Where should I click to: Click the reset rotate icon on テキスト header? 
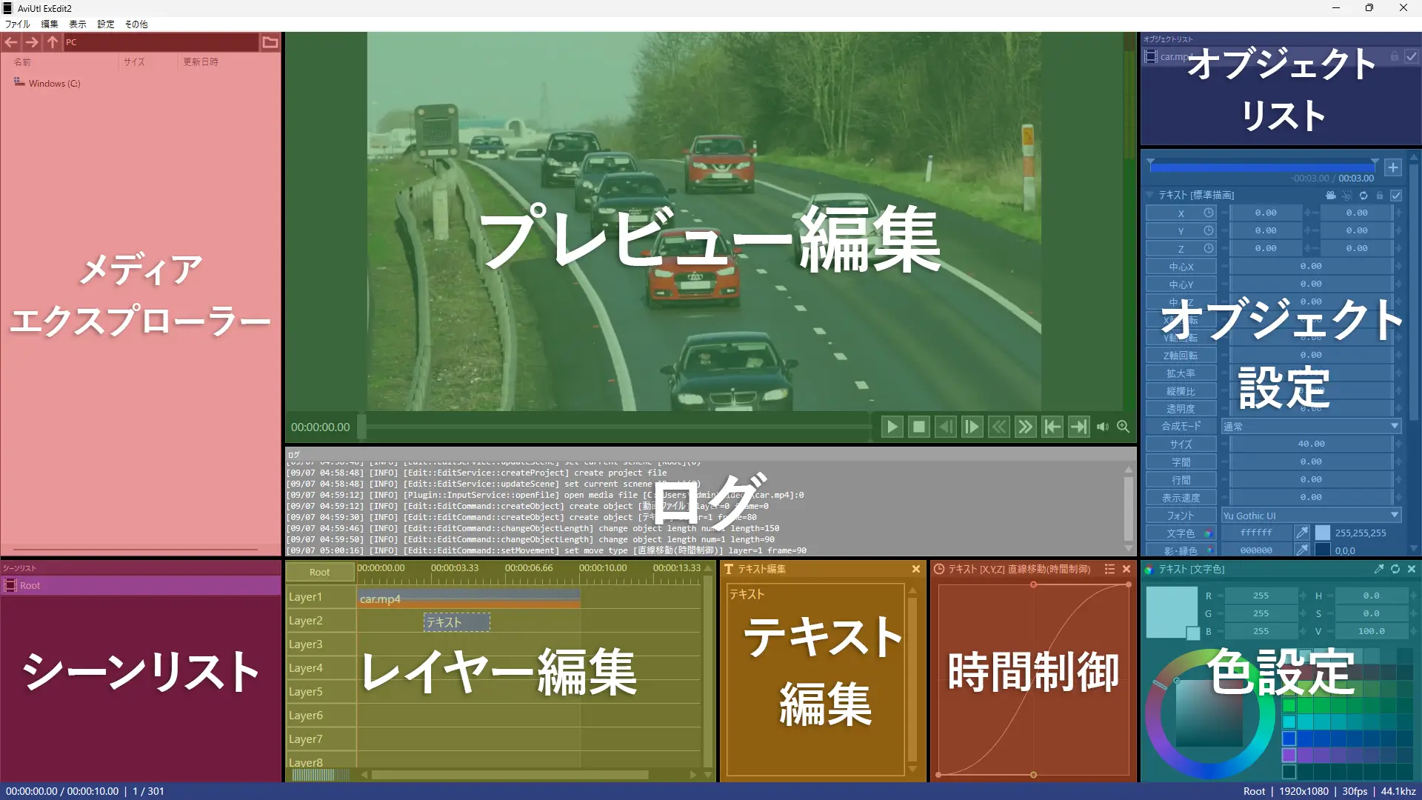[1363, 196]
